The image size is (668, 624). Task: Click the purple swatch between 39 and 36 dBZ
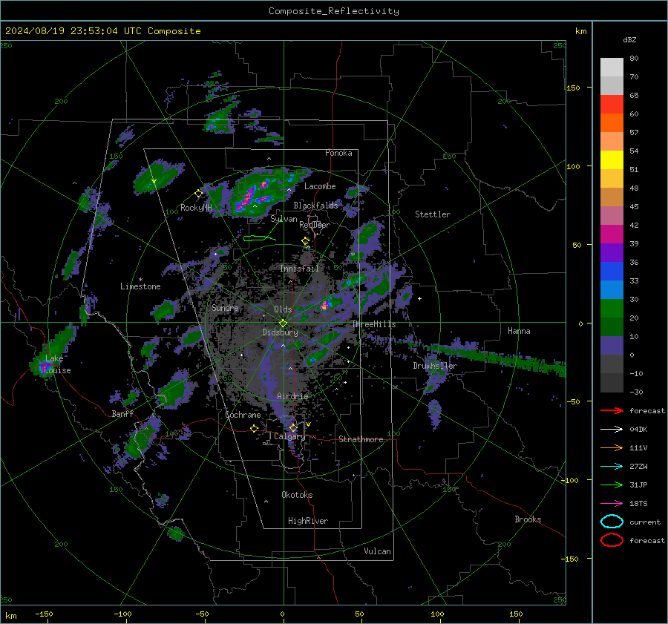(612, 252)
